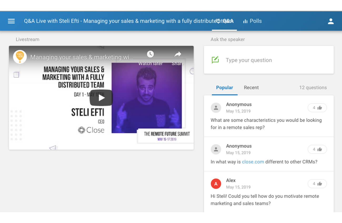Click the Share arrow icon
The width and height of the screenshot is (342, 223).
coord(178,54)
